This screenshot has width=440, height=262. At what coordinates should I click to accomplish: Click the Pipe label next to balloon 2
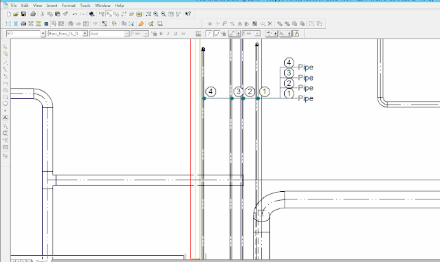click(305, 88)
